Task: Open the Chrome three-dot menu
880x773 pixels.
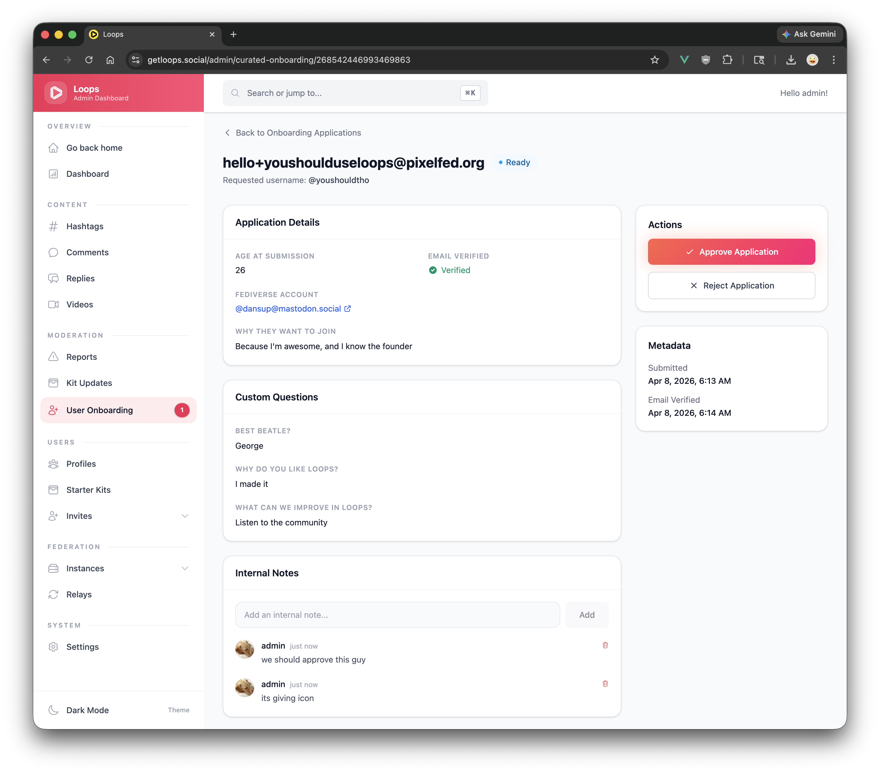Action: coord(833,60)
